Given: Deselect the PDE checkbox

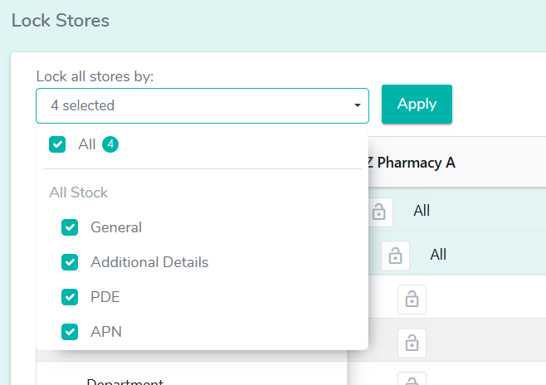Looking at the screenshot, I should click(x=70, y=297).
